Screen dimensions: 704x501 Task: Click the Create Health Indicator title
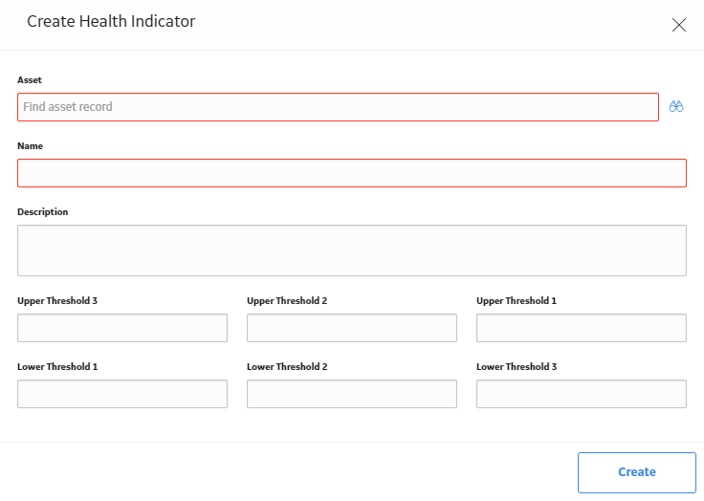click(x=111, y=21)
